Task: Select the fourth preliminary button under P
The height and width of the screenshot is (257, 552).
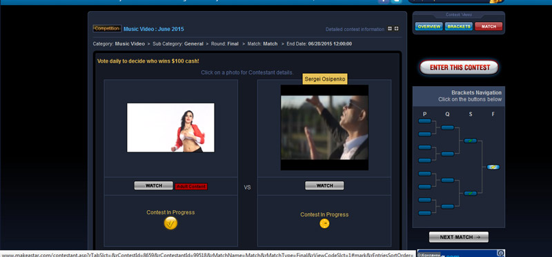Action: [424, 161]
